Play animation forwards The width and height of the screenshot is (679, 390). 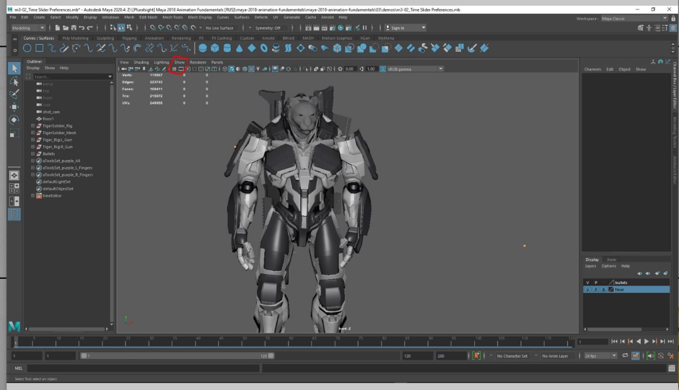click(x=647, y=342)
